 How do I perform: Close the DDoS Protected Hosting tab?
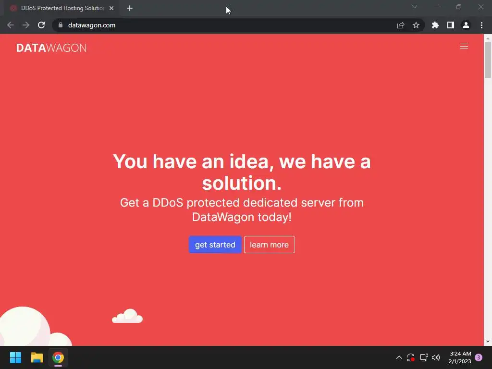pyautogui.click(x=111, y=8)
